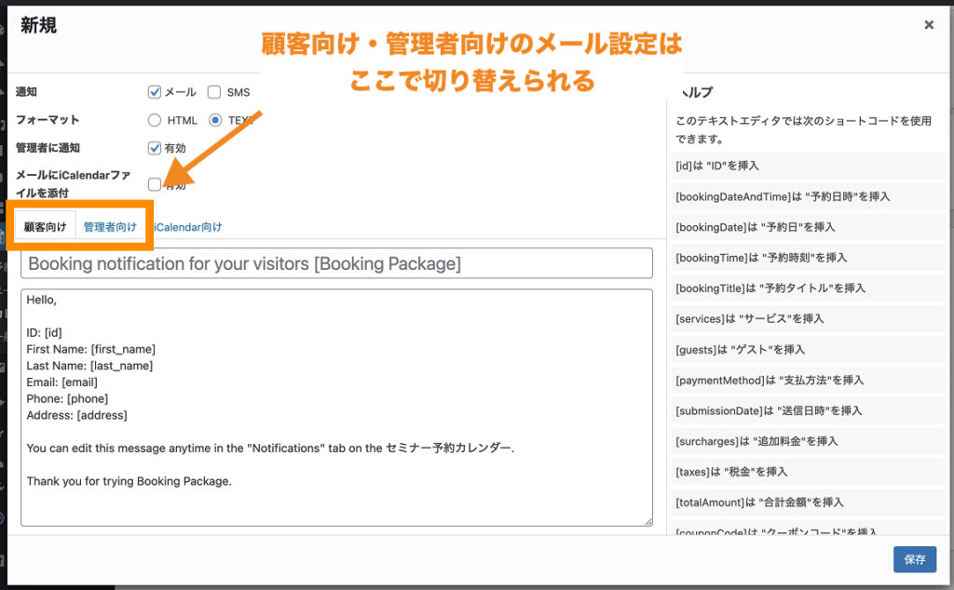Viewport: 954px width, 590px height.
Task: Select the HTML format radio button
Action: [155, 120]
